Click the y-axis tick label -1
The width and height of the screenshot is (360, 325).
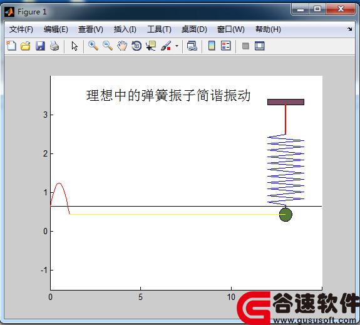pos(44,270)
